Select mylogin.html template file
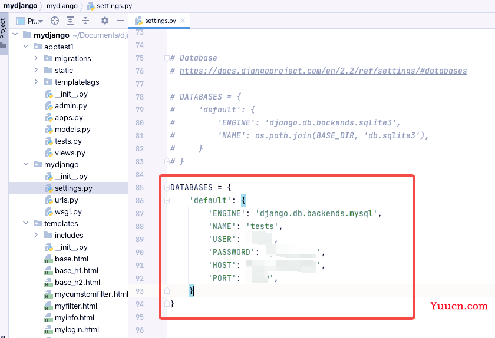This screenshot has width=495, height=338. coord(72,330)
